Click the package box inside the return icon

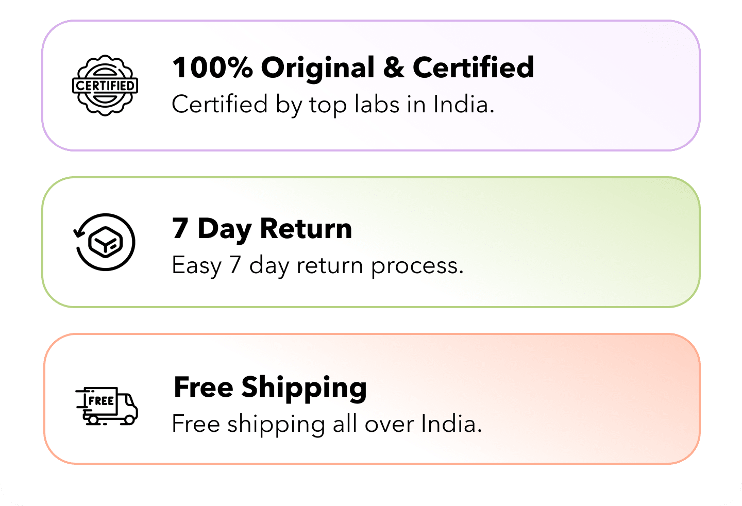tap(105, 242)
